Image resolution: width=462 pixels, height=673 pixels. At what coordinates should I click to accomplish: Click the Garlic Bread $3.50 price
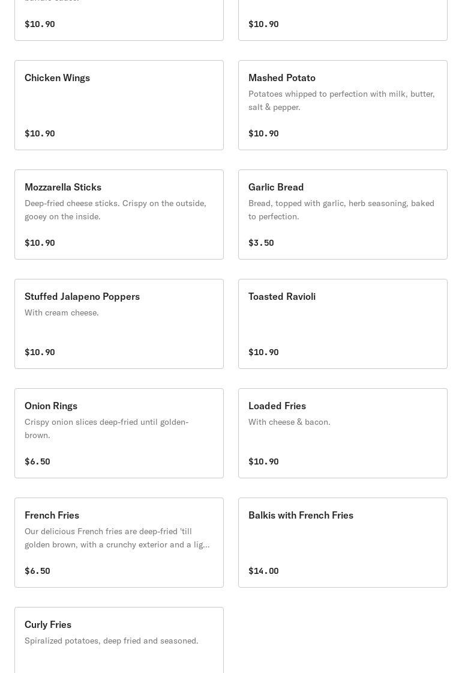tap(261, 243)
